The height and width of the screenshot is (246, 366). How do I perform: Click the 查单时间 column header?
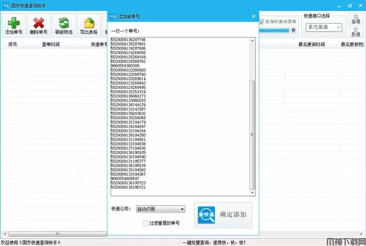click(x=51, y=44)
